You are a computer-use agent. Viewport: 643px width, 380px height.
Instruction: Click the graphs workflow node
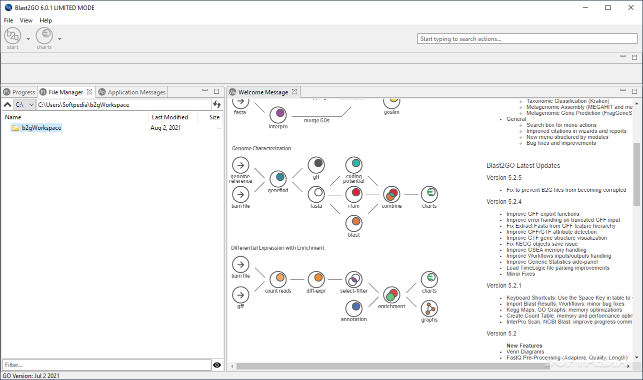(x=429, y=308)
